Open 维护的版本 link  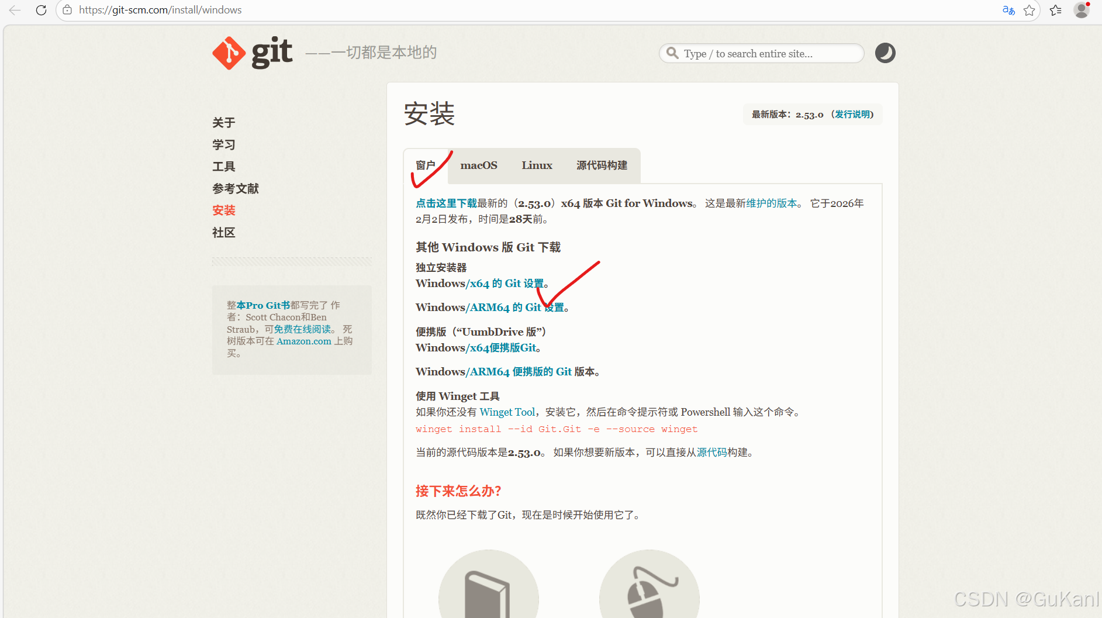pos(771,203)
